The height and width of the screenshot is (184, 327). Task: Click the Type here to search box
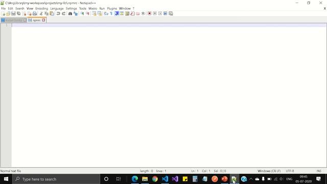[56, 179]
